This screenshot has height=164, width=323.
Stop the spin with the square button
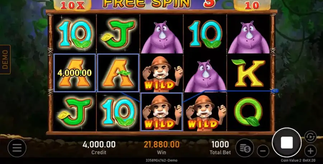pyautogui.click(x=286, y=142)
